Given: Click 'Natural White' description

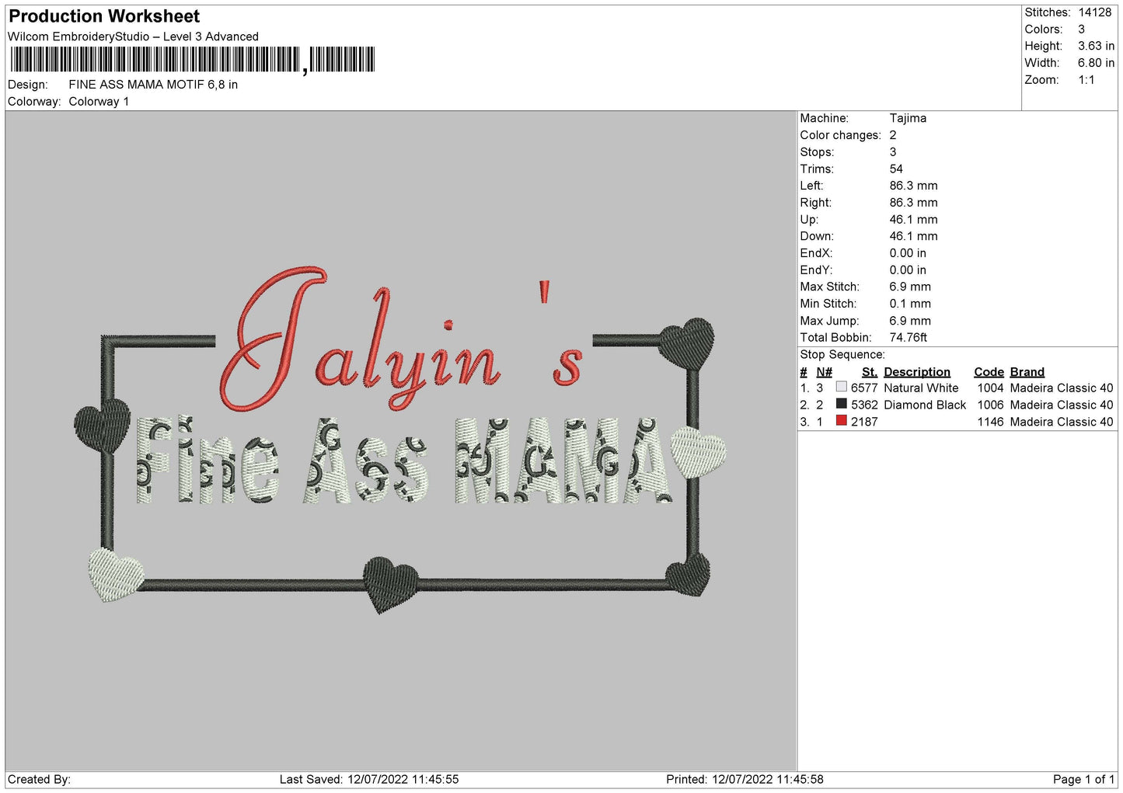Looking at the screenshot, I should (921, 388).
